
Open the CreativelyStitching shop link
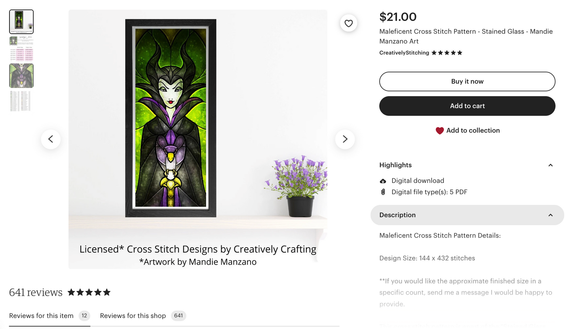404,53
